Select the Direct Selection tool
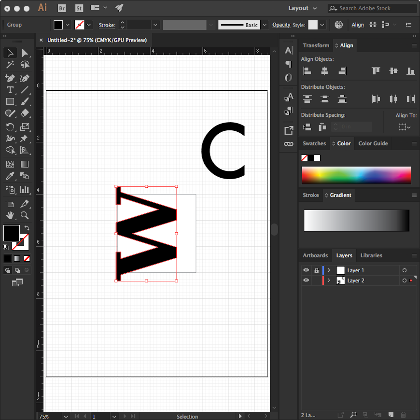The image size is (420, 420). [x=25, y=53]
